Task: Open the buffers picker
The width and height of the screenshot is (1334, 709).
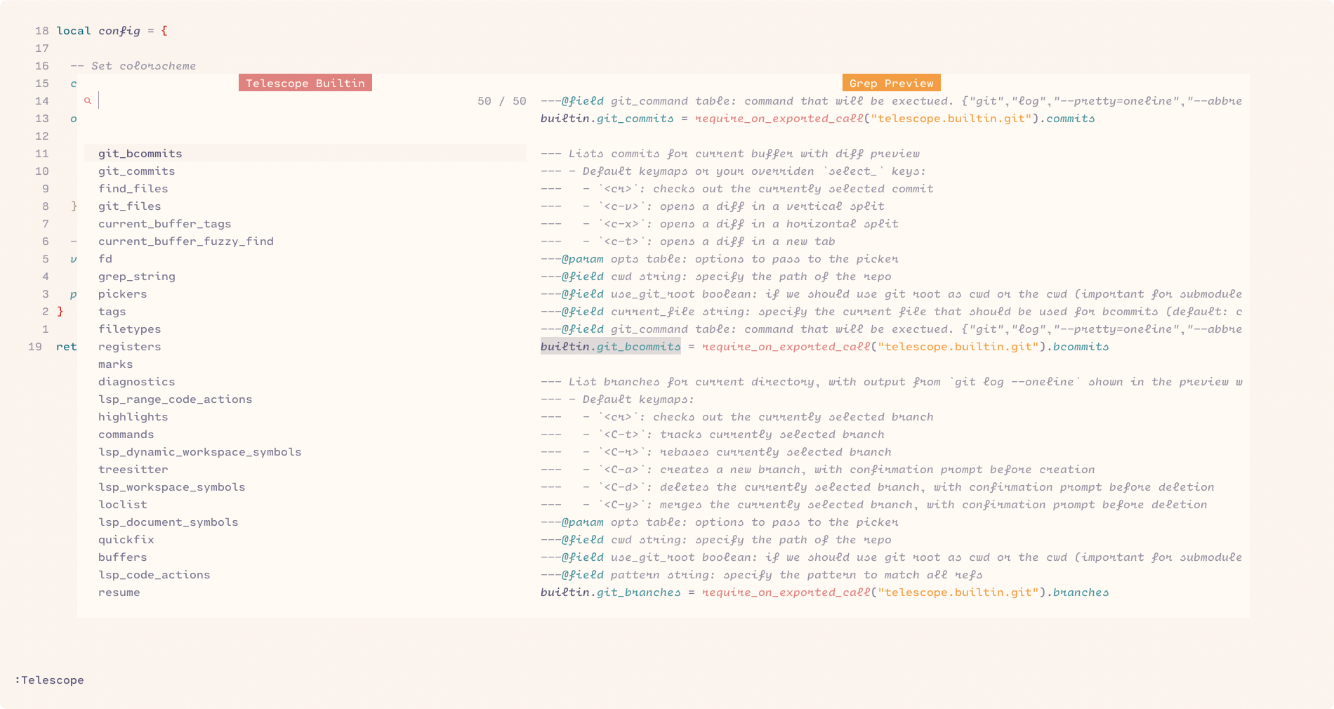Action: coord(122,557)
